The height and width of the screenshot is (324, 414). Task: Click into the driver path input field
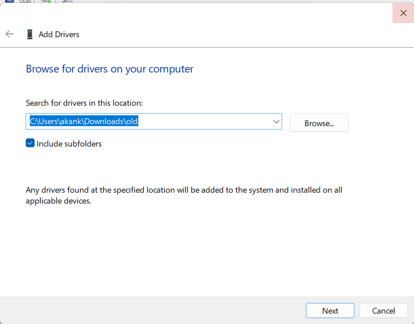pyautogui.click(x=154, y=121)
